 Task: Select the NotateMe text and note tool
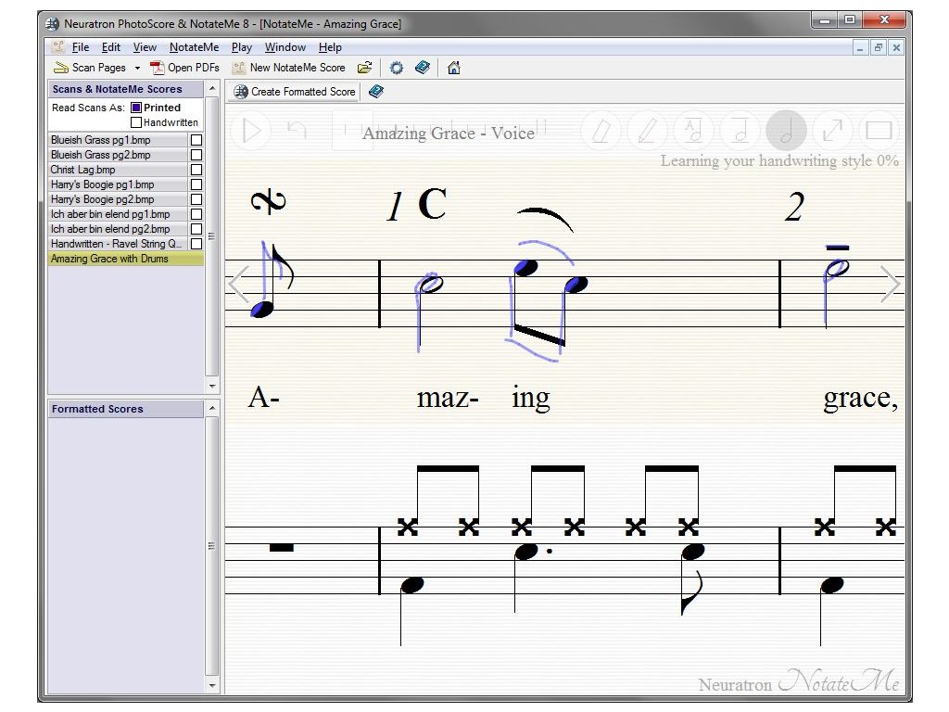(693, 130)
